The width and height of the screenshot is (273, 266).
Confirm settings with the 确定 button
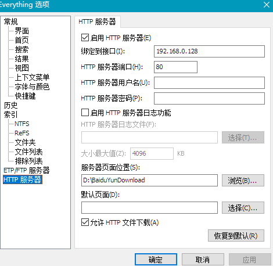[x=156, y=260]
